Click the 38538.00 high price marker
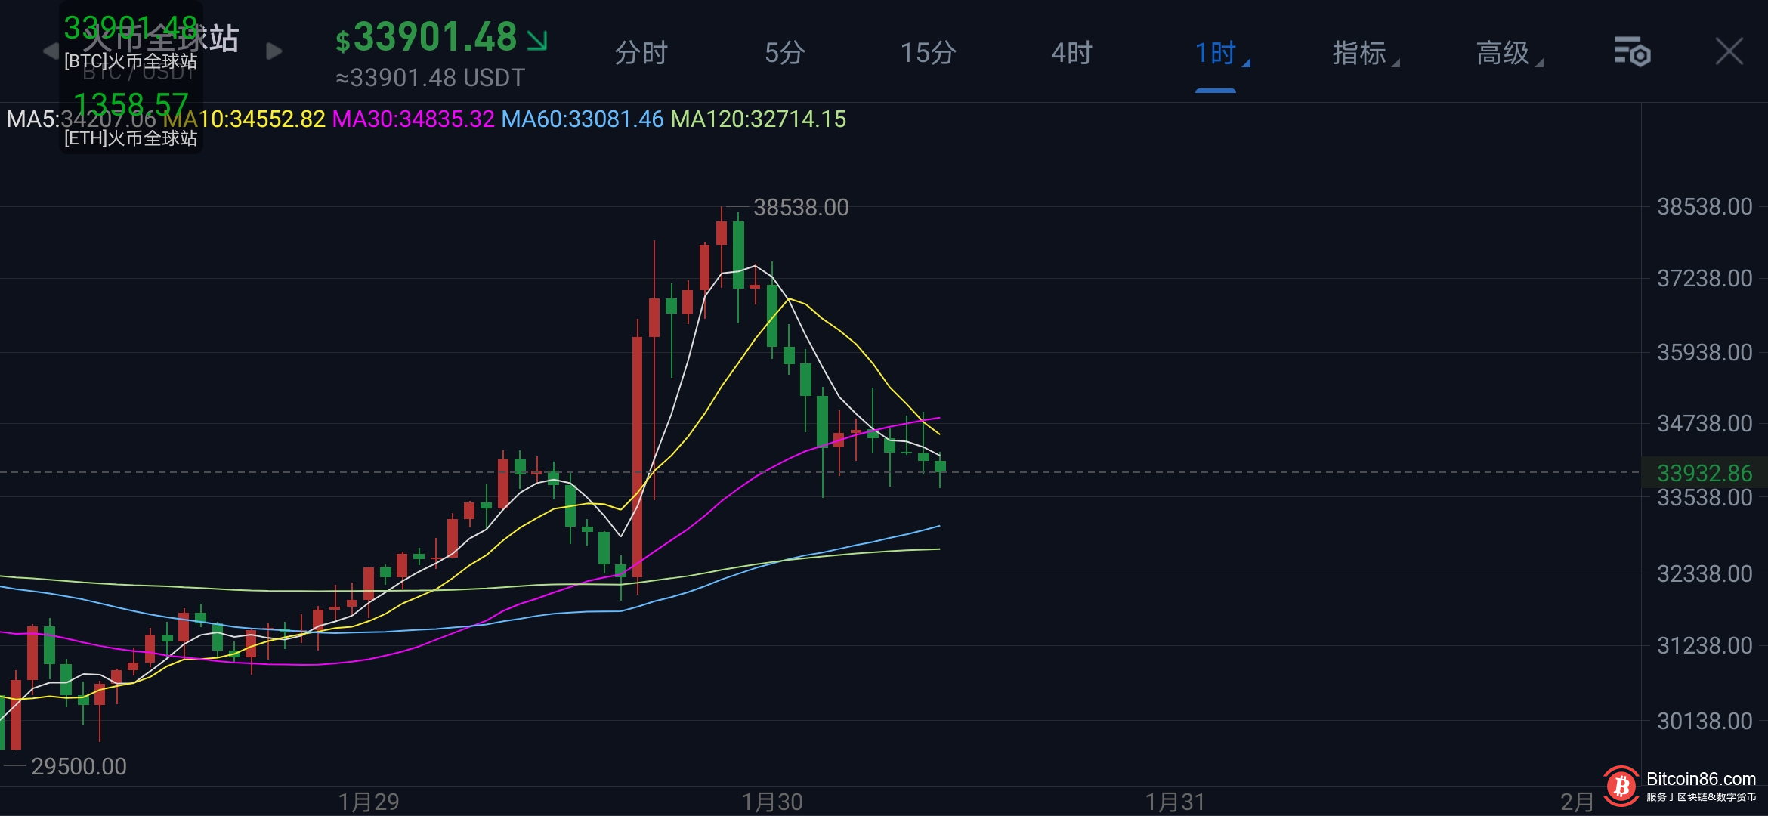Screen dimensions: 1768x816 pyautogui.click(x=801, y=207)
